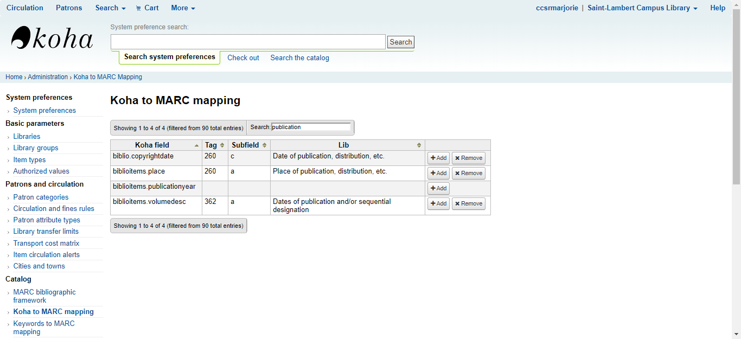Add mapping for biblioitems.publicationyear
Viewport: 741px width, 339px height.
(438, 189)
